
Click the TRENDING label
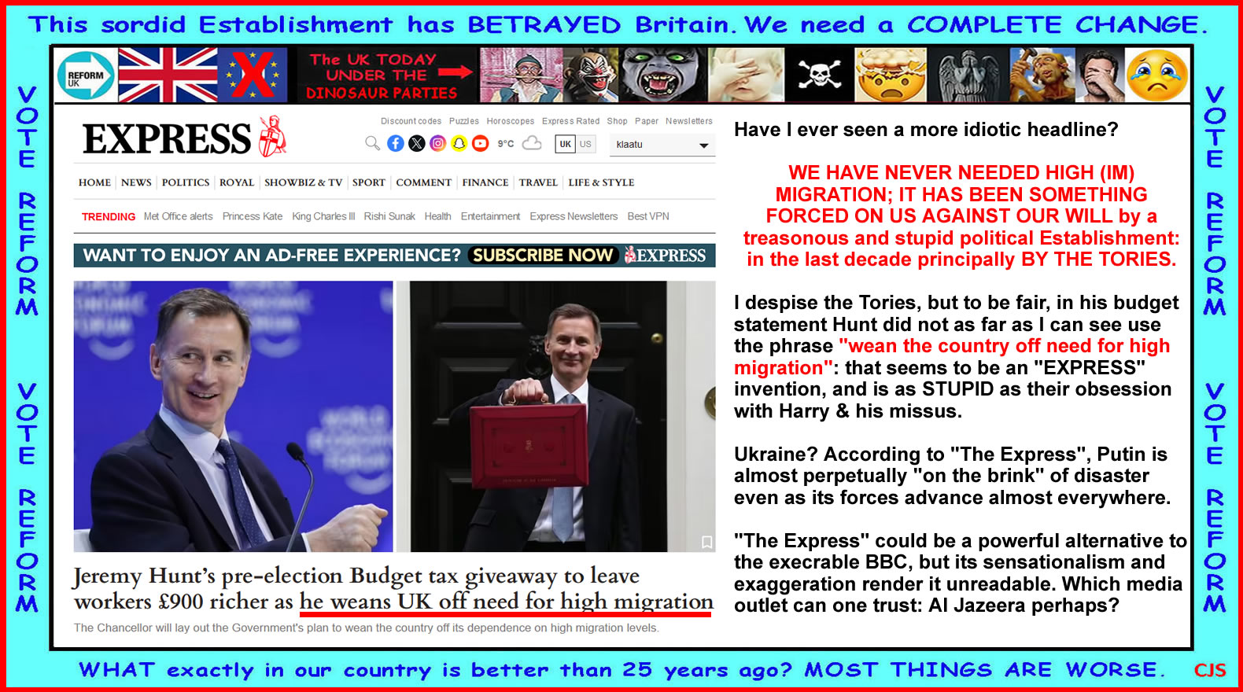(x=109, y=217)
